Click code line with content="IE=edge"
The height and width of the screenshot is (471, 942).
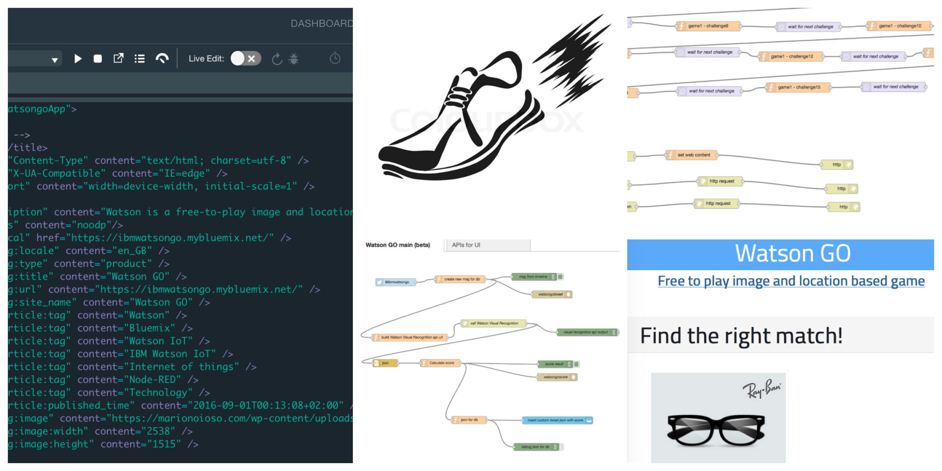click(117, 173)
